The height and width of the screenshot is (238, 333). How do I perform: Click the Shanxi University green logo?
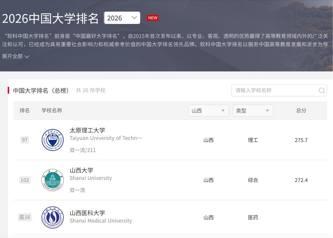[x=52, y=180]
